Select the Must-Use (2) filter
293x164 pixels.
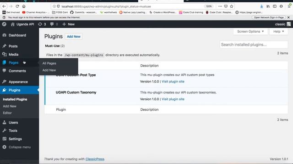tap(55, 46)
